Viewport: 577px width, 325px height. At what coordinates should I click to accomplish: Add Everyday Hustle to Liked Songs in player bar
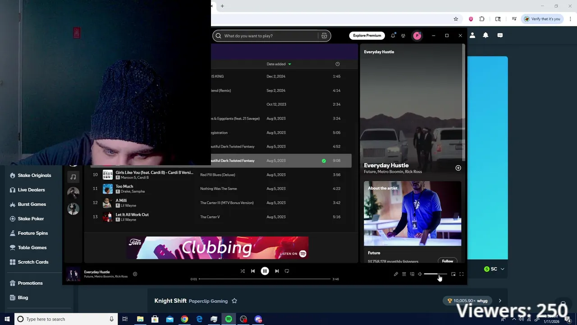135,274
